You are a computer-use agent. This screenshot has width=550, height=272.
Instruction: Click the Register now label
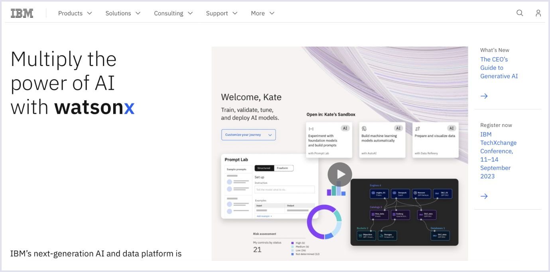coord(496,125)
